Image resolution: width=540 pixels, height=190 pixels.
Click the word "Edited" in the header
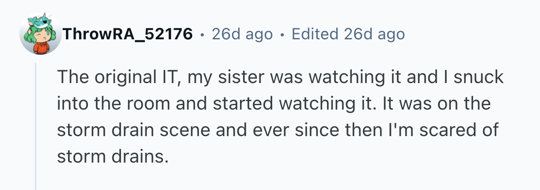pos(316,34)
